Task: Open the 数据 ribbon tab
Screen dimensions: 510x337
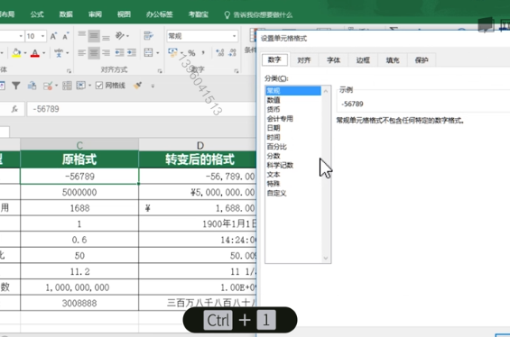Action: (66, 14)
